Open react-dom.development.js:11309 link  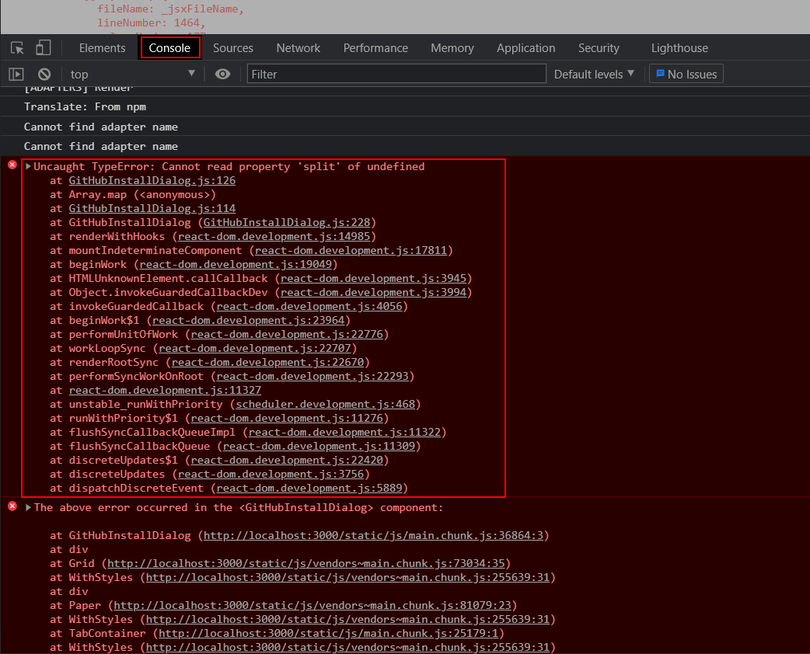tap(319, 446)
